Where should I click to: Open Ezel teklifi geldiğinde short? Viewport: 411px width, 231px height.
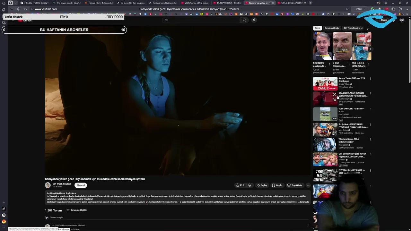[322, 46]
